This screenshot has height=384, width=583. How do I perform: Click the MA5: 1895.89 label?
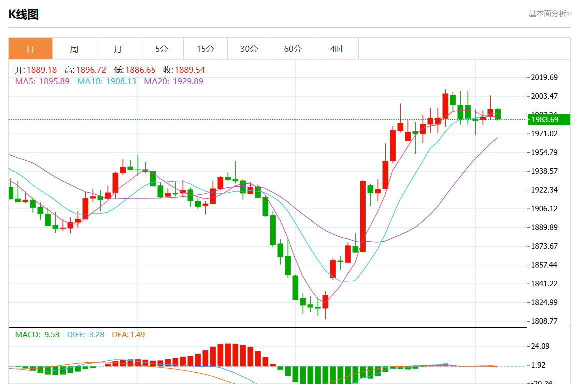point(42,81)
